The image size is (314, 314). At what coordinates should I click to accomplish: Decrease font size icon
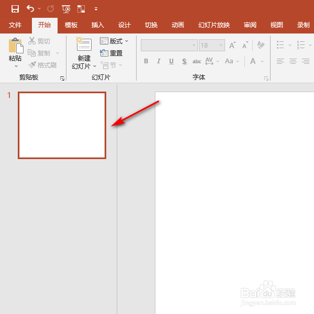click(245, 45)
